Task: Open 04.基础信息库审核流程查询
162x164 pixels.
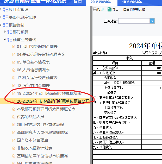Action: (41, 54)
